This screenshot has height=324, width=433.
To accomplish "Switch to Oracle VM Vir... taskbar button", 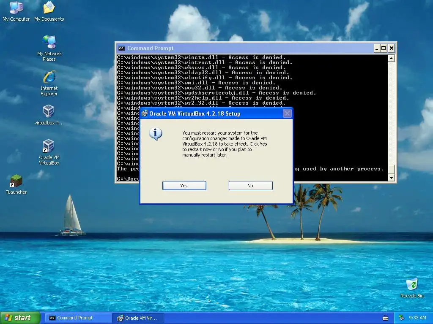I will point(138,318).
